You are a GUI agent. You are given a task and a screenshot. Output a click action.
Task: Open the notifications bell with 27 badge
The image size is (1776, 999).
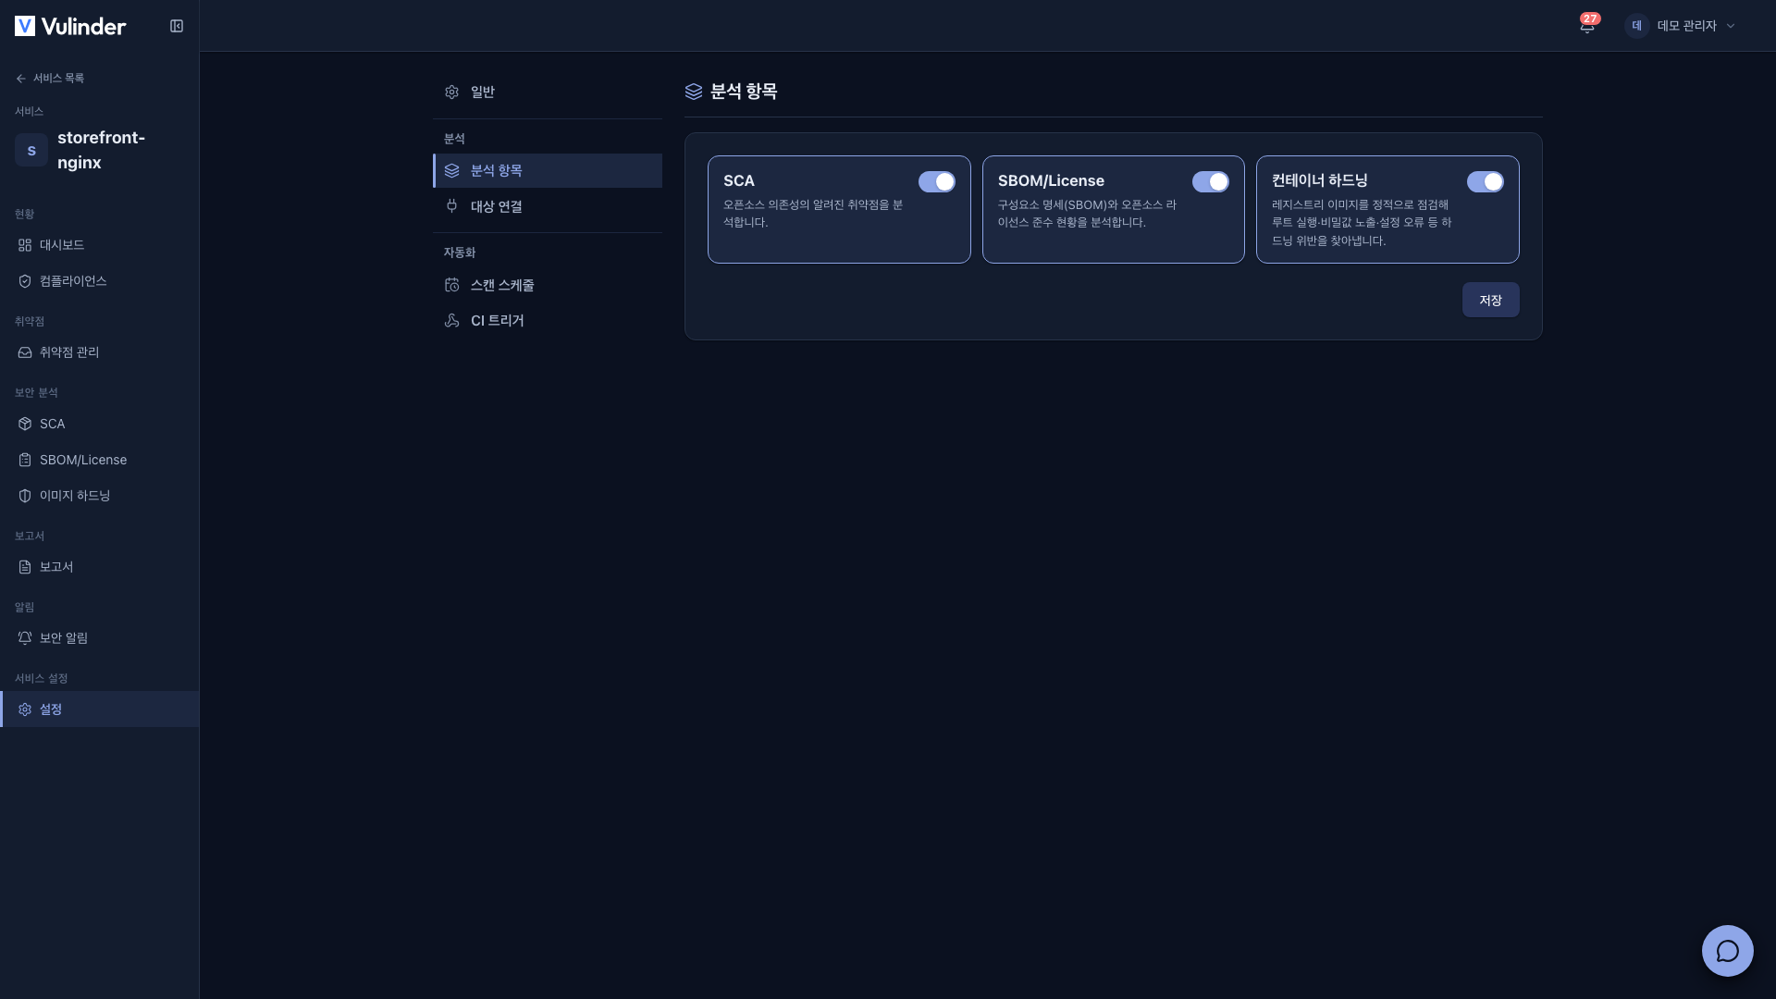1587,25
